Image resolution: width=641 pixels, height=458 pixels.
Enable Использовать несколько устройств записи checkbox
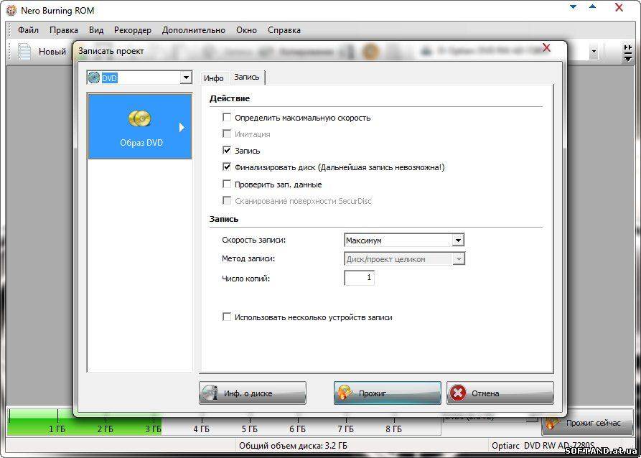click(x=227, y=317)
